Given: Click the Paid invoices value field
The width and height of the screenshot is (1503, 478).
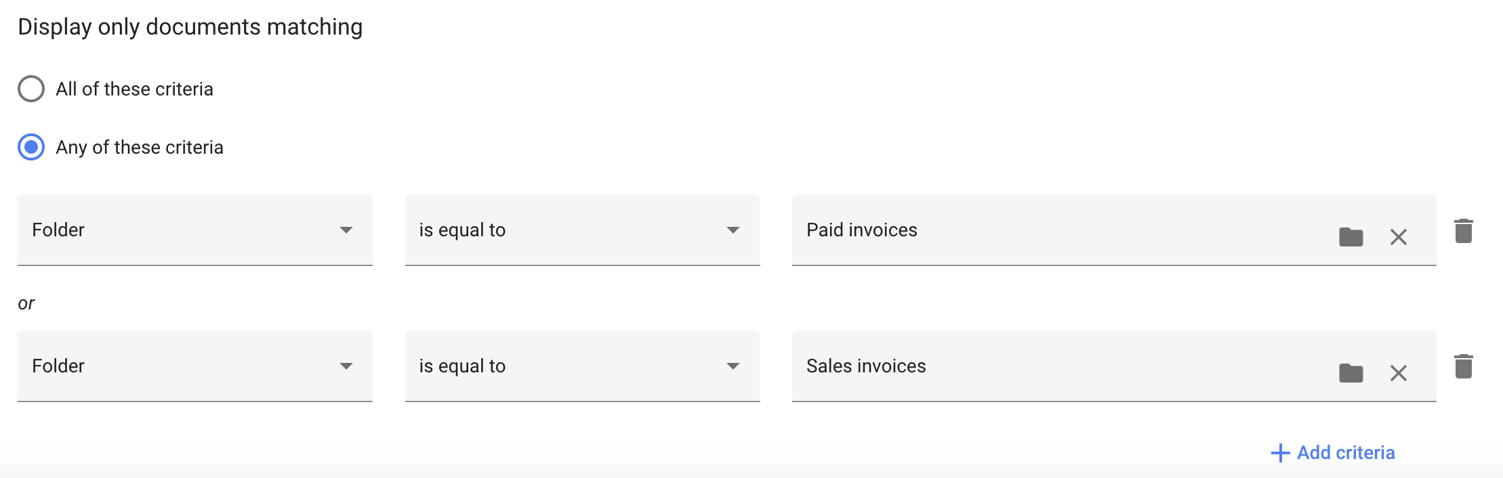Looking at the screenshot, I should pyautogui.click(x=1064, y=230).
